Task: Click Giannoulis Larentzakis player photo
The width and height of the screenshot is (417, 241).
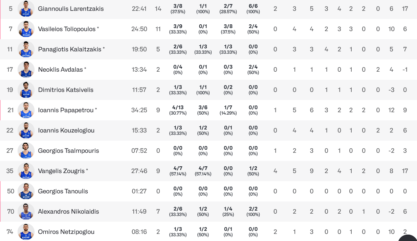Action: (26, 9)
